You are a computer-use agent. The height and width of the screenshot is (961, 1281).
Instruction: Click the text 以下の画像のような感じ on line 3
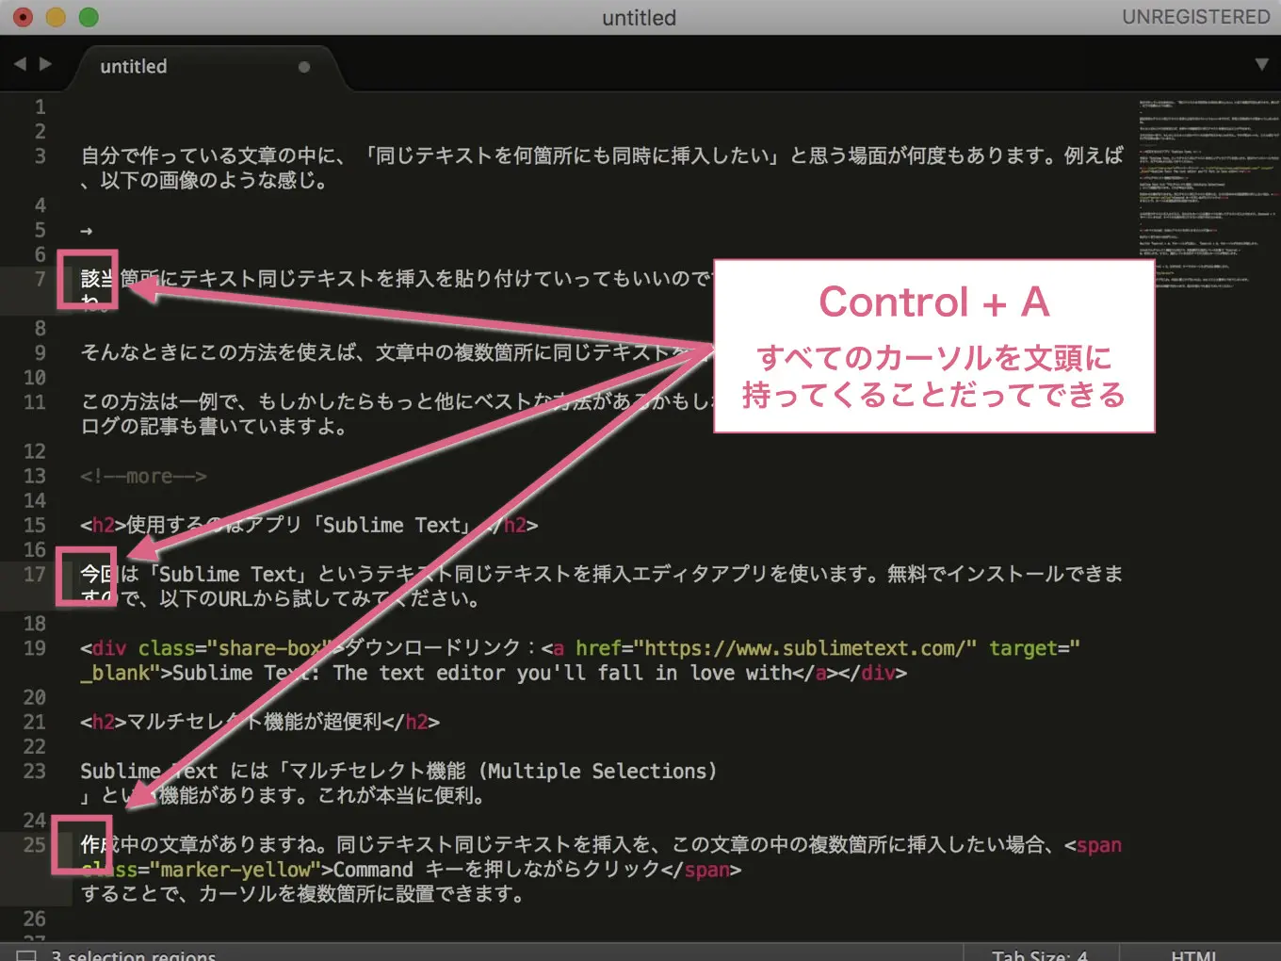click(204, 180)
